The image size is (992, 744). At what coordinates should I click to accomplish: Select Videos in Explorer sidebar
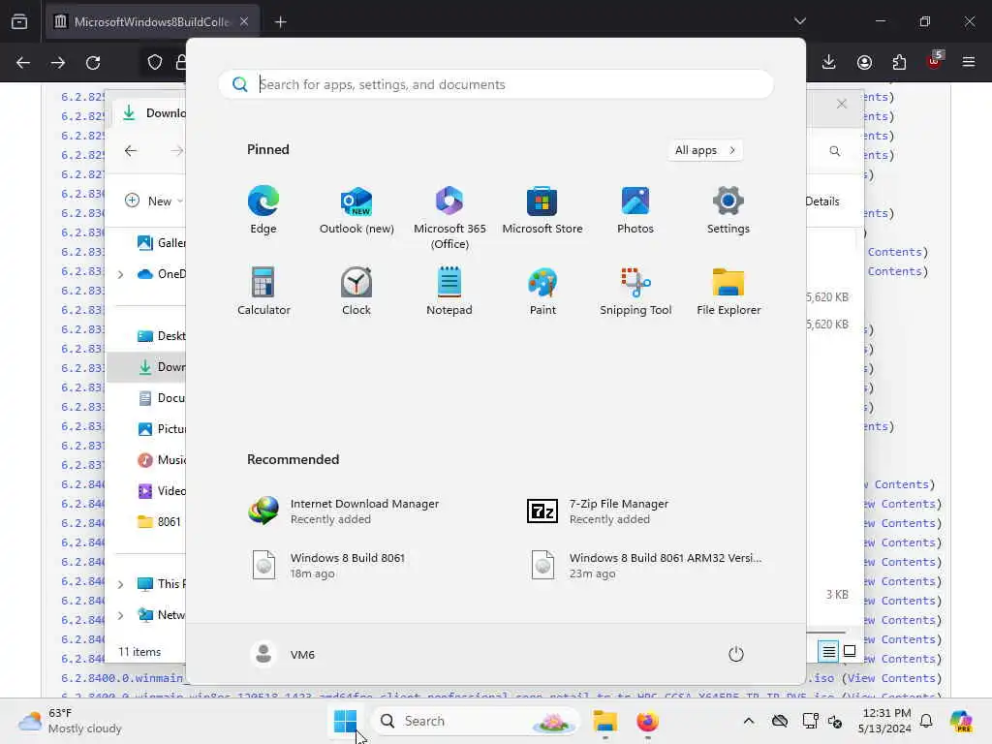tap(161, 491)
